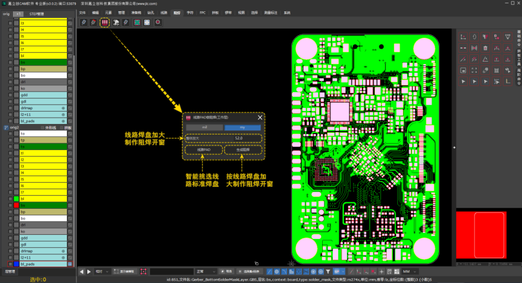Click the coordinate origin icon in right tool panel
The image size is (522, 283).
(x=463, y=37)
